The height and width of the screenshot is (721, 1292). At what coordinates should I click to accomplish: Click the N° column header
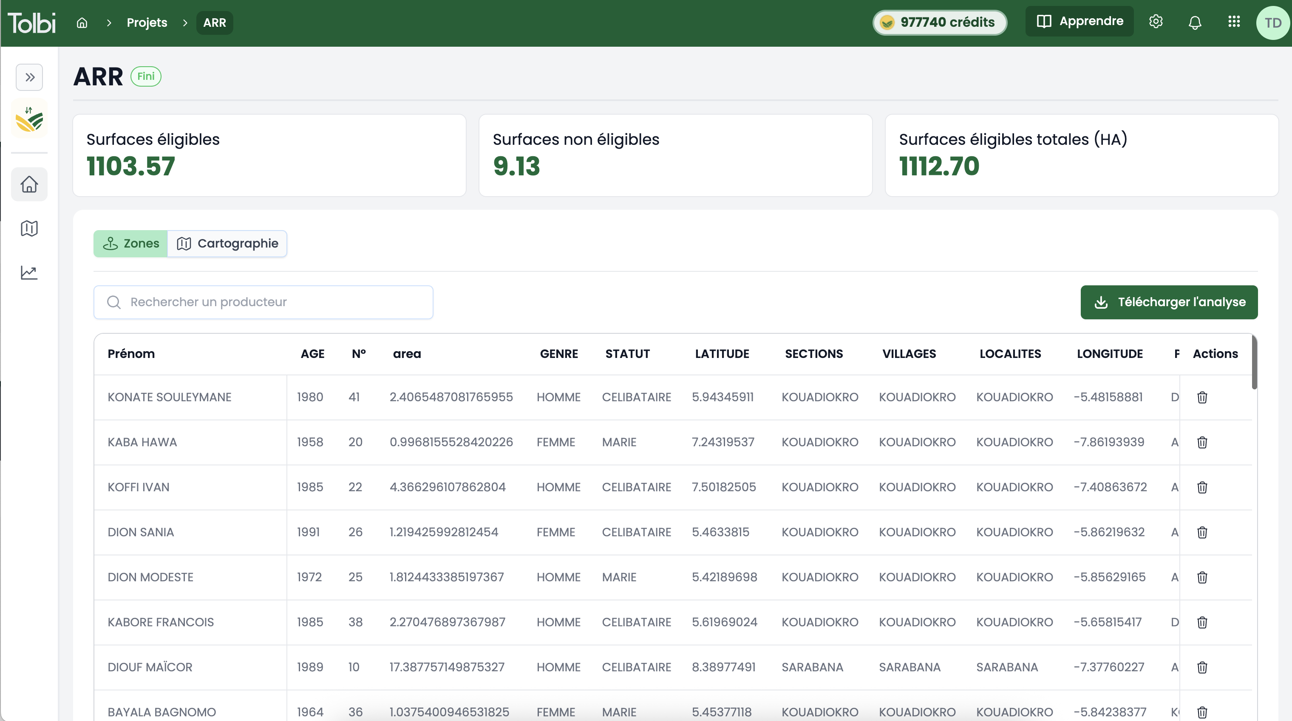click(x=359, y=354)
